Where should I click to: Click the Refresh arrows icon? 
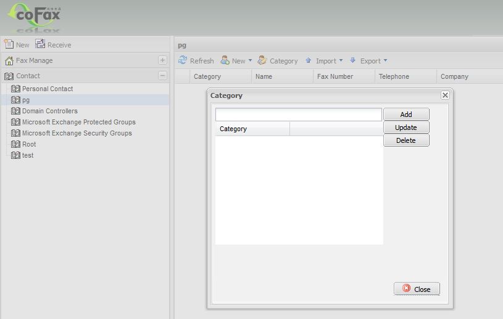point(183,60)
